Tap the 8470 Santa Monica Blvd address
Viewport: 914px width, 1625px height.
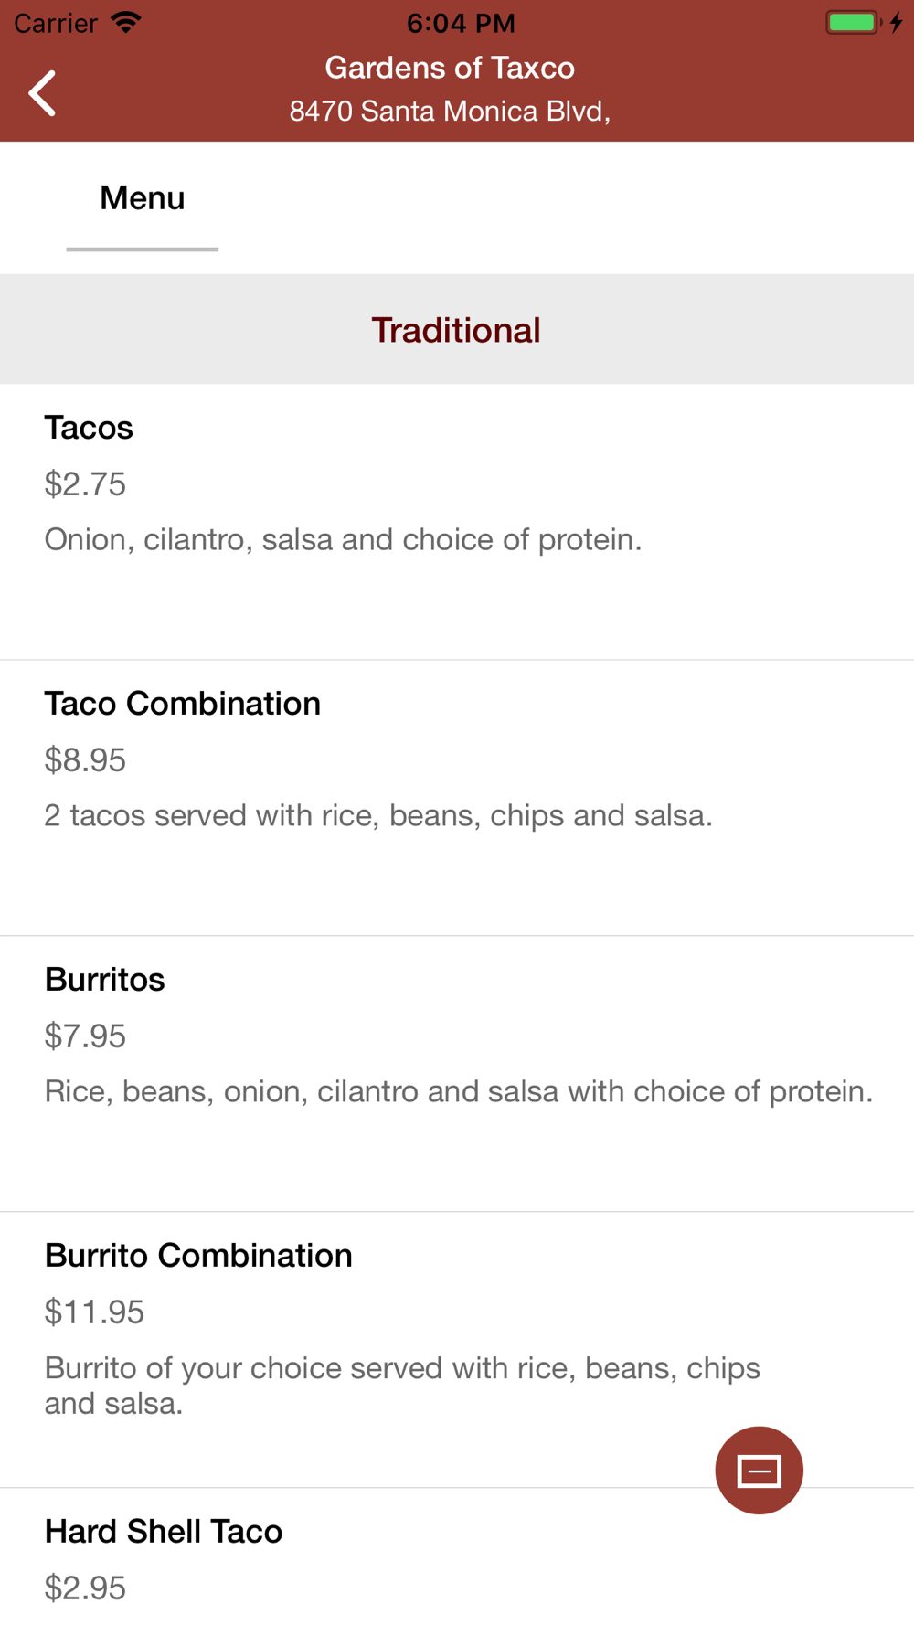[x=450, y=112]
